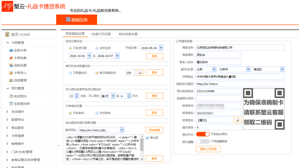Click 更新 in 每天的发货数量设定 section

(154, 73)
